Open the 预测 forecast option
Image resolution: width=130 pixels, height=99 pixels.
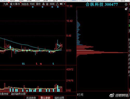coord(52,4)
